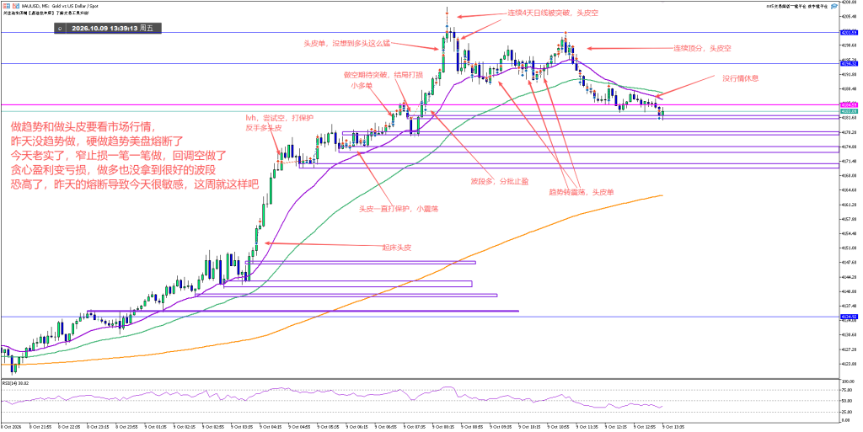Screen dimensions: 863x432
Task: Click the annotation 趋势转震荡，头皮单
Action: tap(582, 192)
